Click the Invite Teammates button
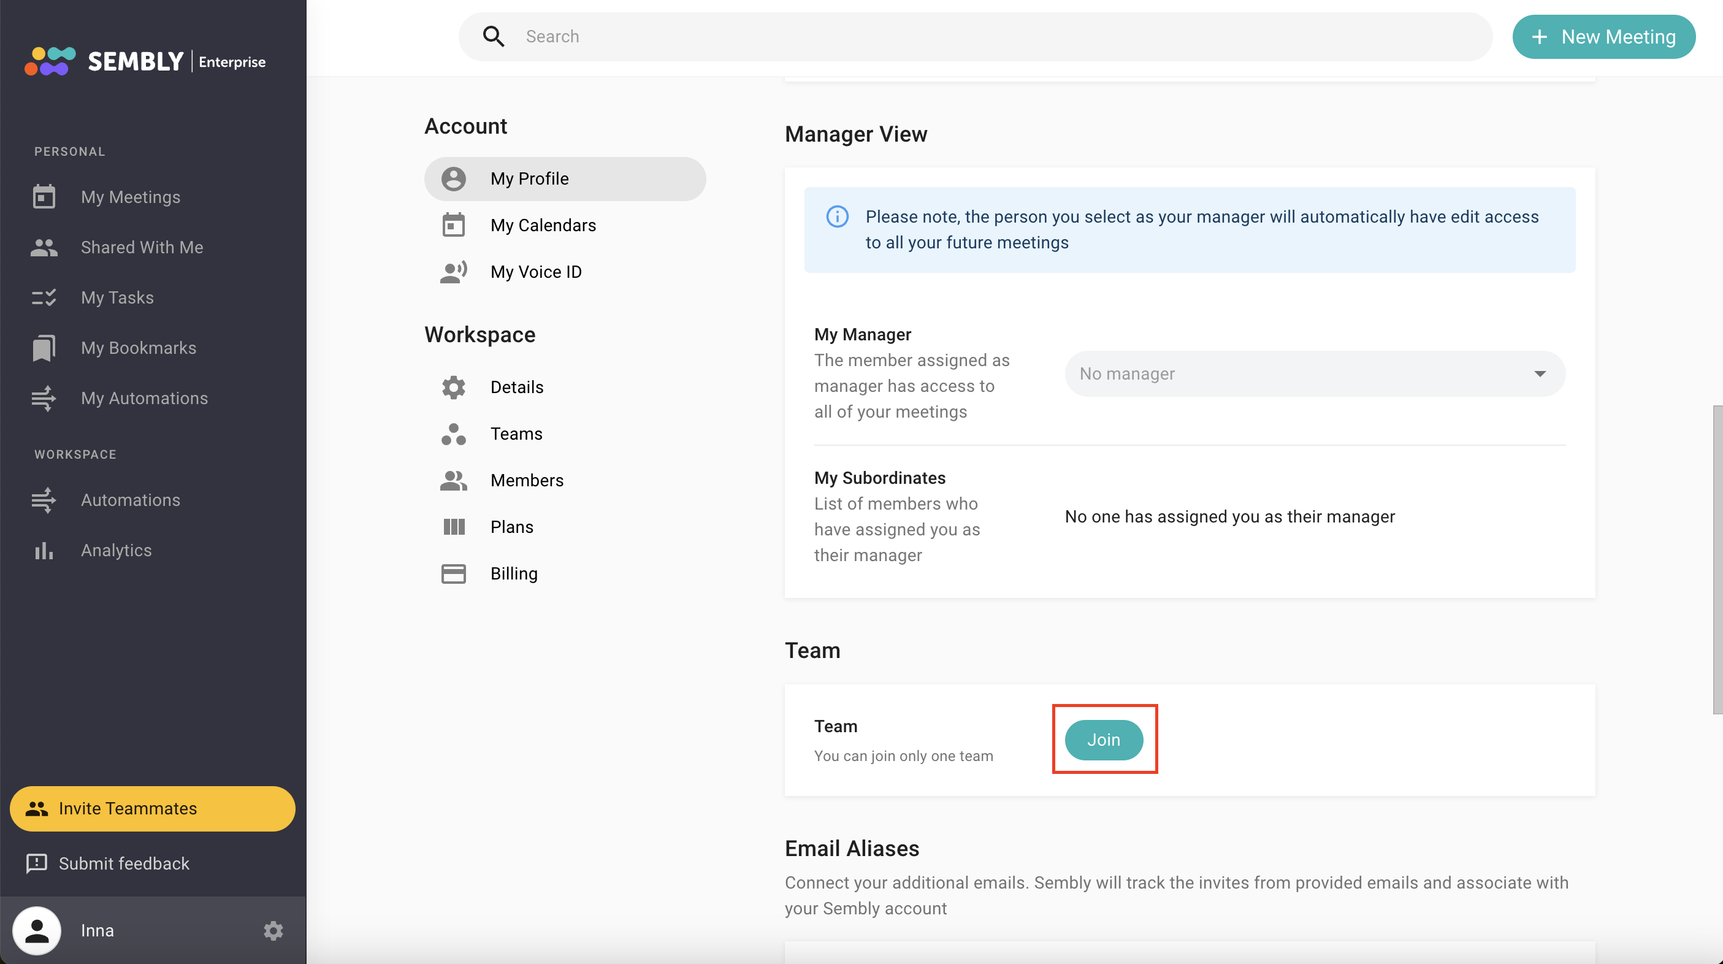 pos(153,808)
